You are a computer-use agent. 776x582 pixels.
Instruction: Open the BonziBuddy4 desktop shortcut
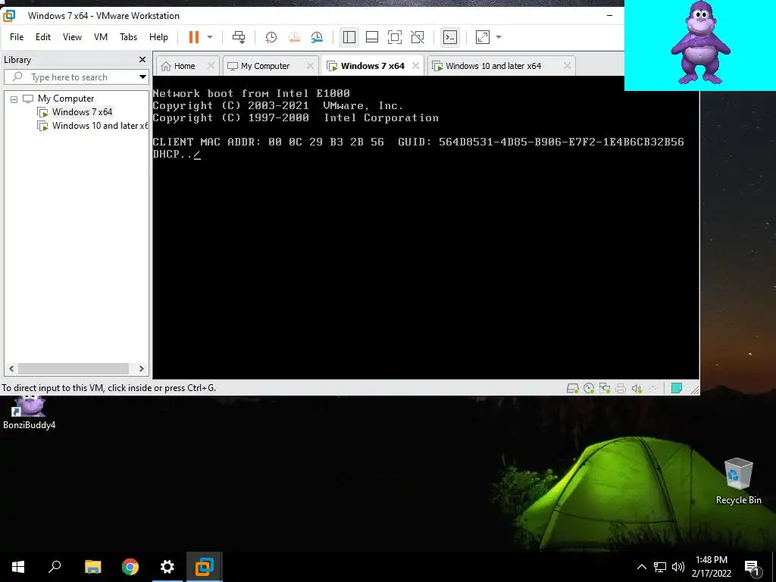click(30, 412)
